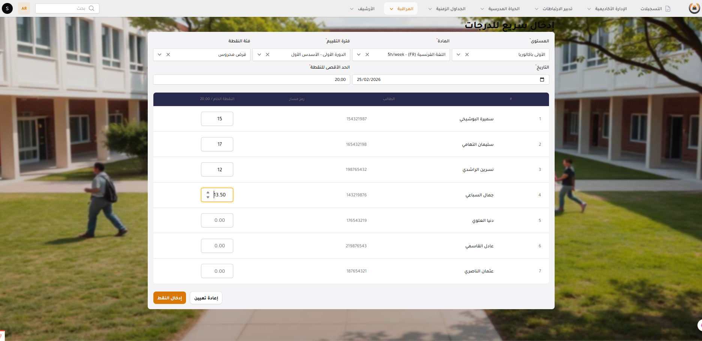
Task: Clear the evaluation period selection
Action: click(x=267, y=55)
